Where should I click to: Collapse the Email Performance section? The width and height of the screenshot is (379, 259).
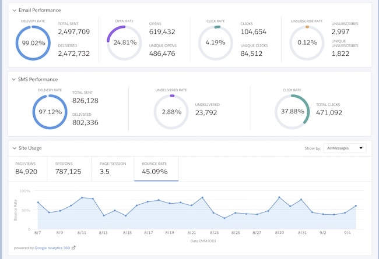pos(15,10)
